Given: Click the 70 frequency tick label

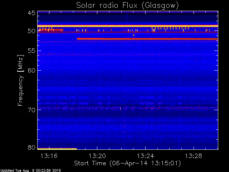Looking at the screenshot, I should tap(31, 110).
